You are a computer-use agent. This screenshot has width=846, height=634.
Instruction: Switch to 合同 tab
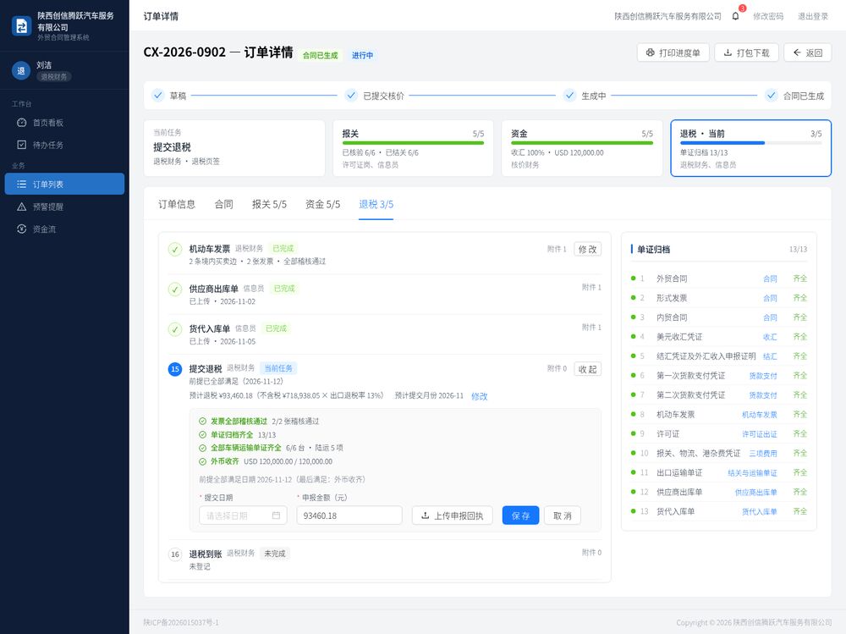point(224,204)
